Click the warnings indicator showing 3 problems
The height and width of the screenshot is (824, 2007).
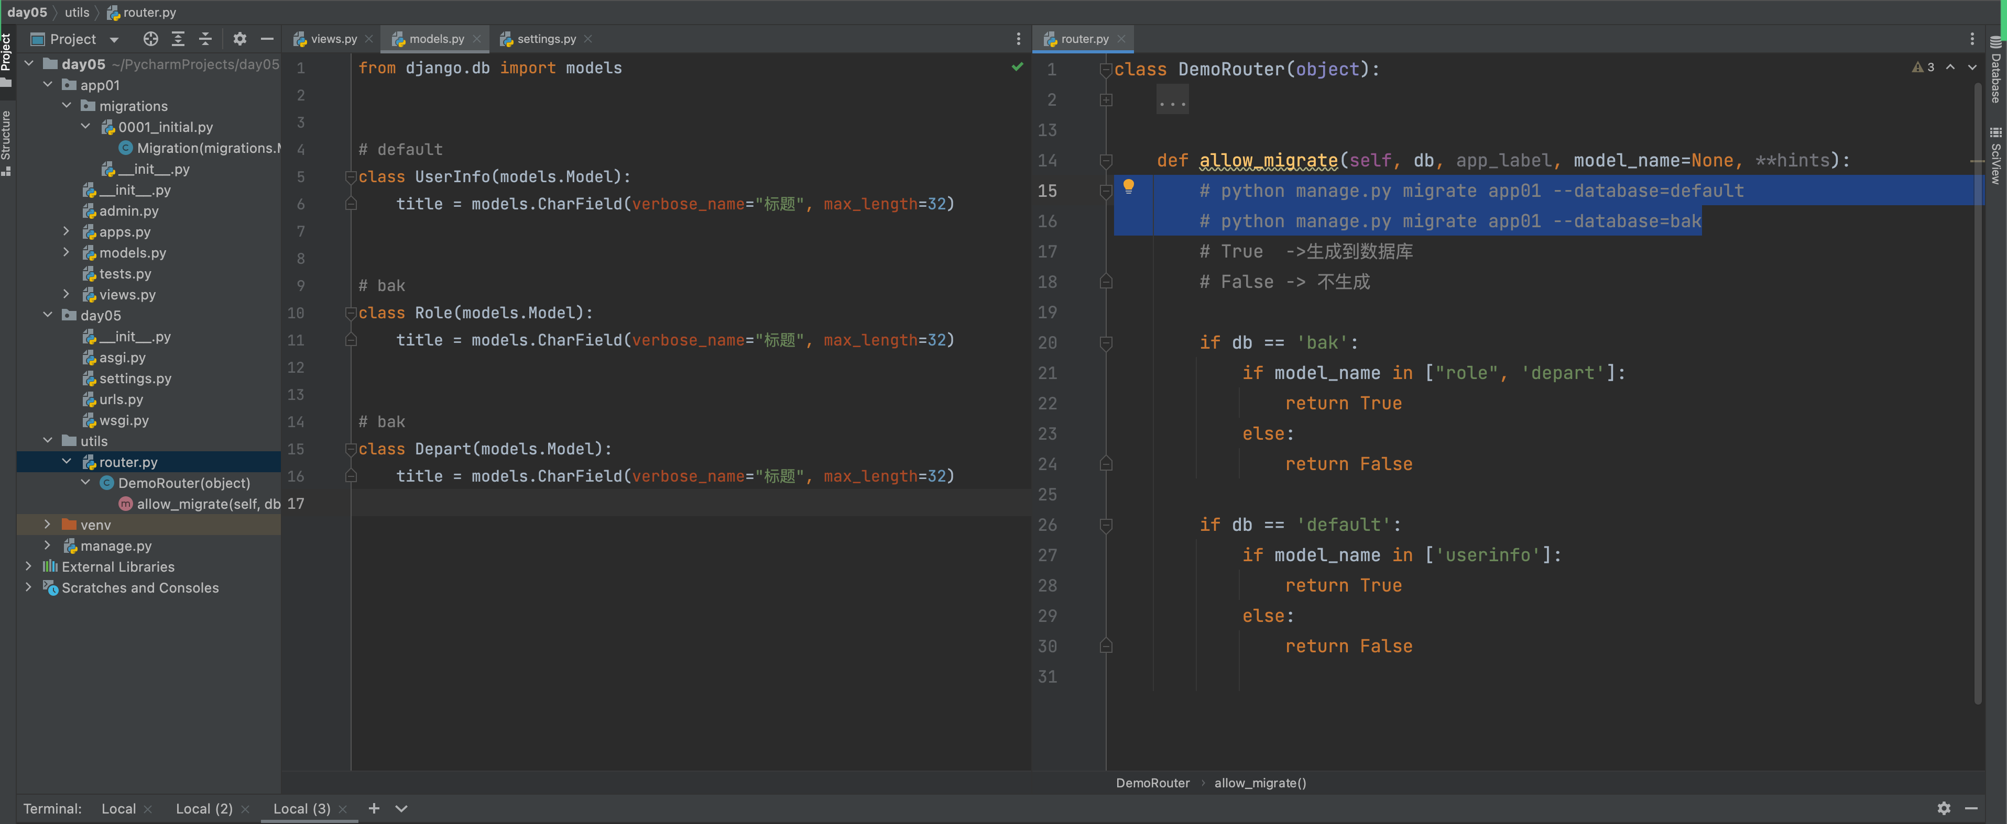coord(1923,68)
